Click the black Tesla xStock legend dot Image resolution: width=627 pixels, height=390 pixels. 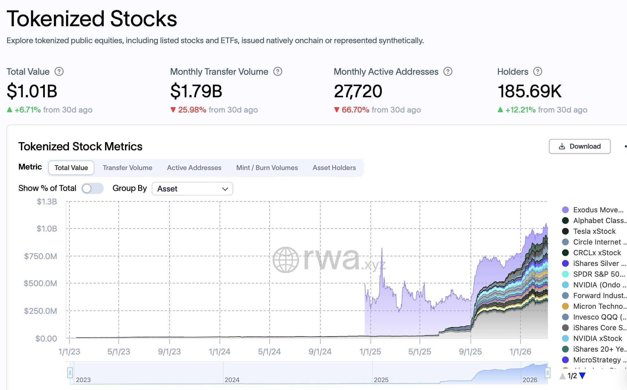point(565,231)
